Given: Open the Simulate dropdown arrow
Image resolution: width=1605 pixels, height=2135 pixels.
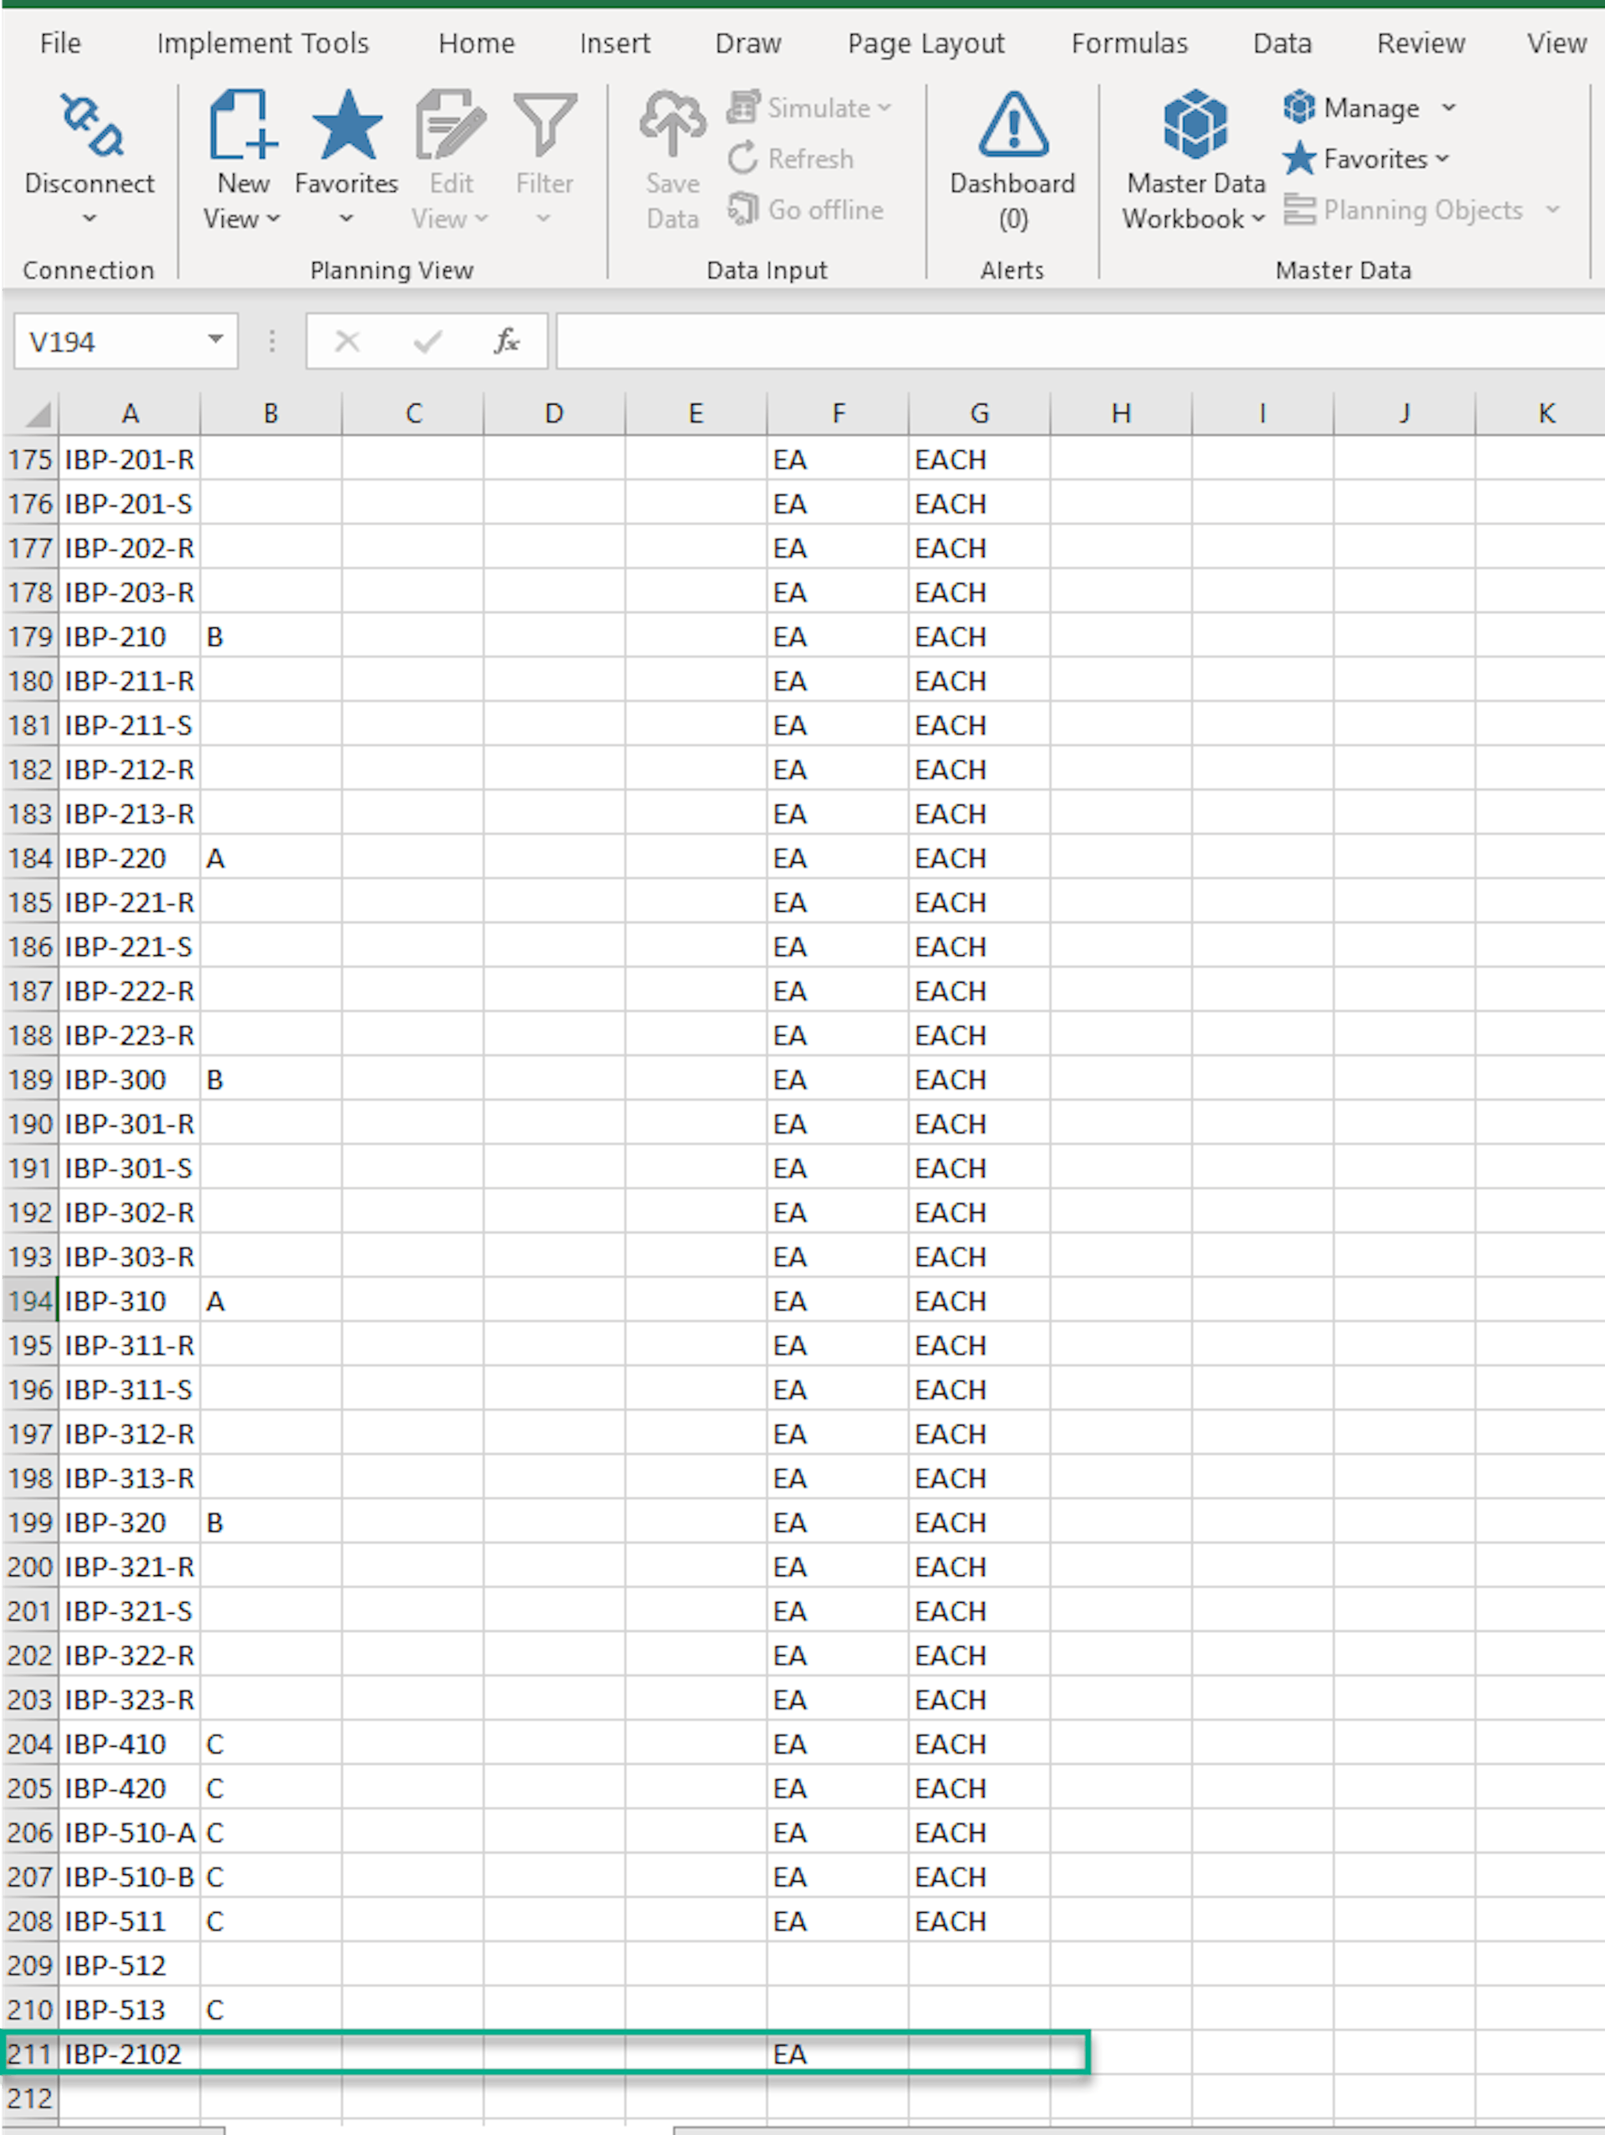Looking at the screenshot, I should pos(885,107).
